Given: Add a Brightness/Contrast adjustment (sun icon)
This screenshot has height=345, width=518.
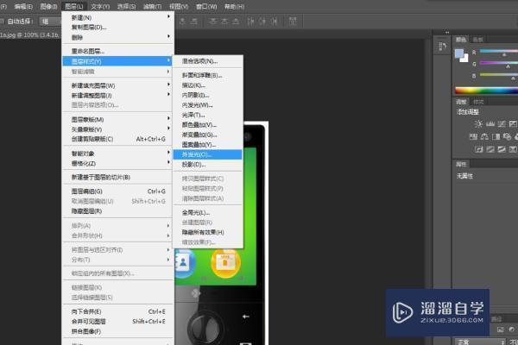Looking at the screenshot, I should click(478, 124).
